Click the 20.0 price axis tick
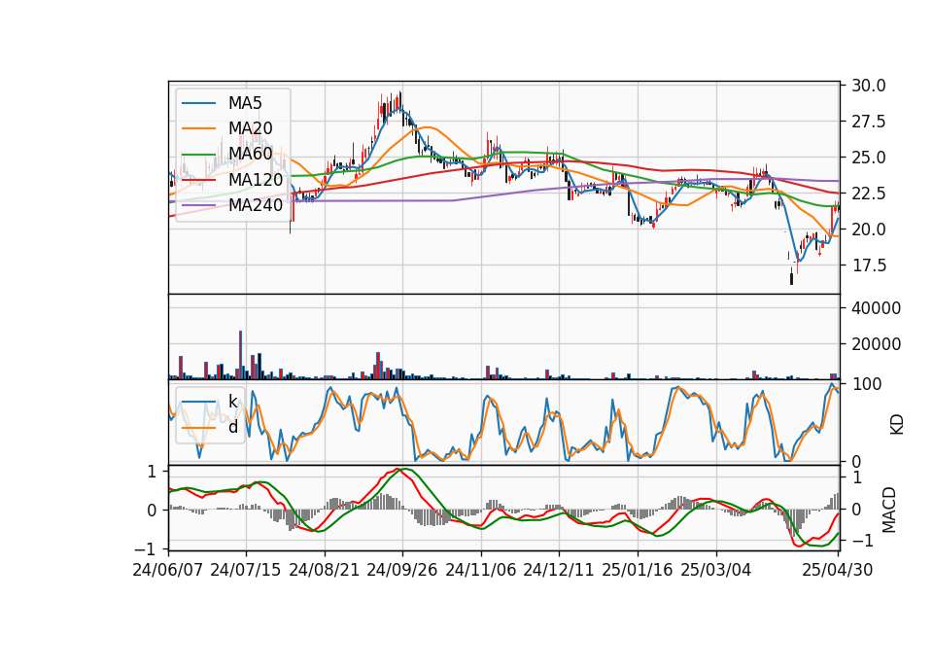Viewport: 933px width, 671px height. coord(868,230)
